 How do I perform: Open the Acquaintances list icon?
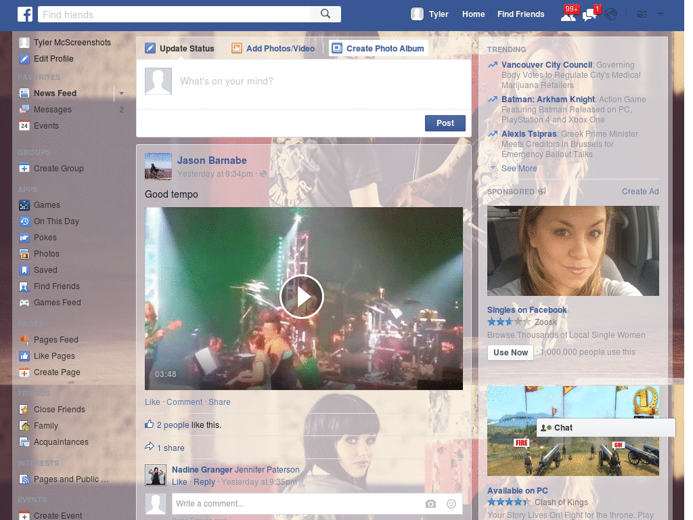(x=24, y=442)
